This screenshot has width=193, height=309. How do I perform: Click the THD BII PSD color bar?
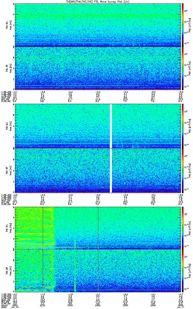point(183,170)
